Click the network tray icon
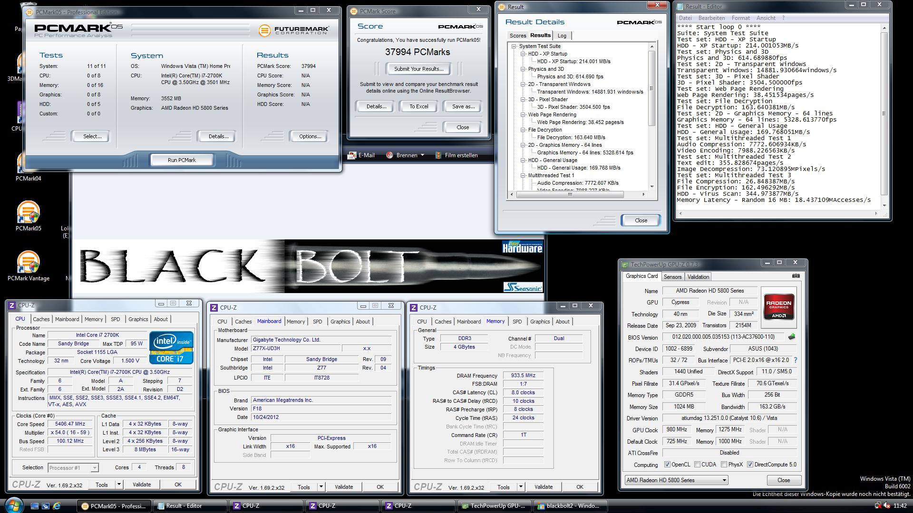 (x=878, y=506)
